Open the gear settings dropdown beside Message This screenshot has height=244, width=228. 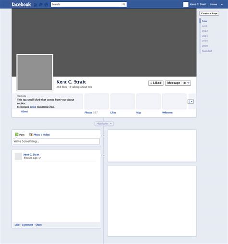pyautogui.click(x=186, y=83)
